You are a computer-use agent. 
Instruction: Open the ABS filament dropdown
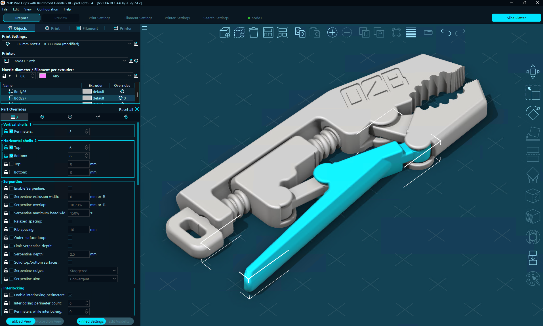(85, 76)
